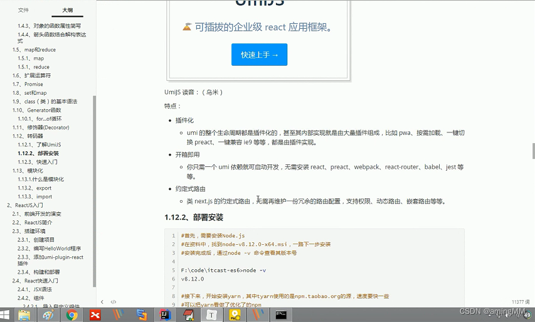Click the UmiJS 读音：（乌米）line
Image resolution: width=535 pixels, height=322 pixels.
tap(193, 92)
